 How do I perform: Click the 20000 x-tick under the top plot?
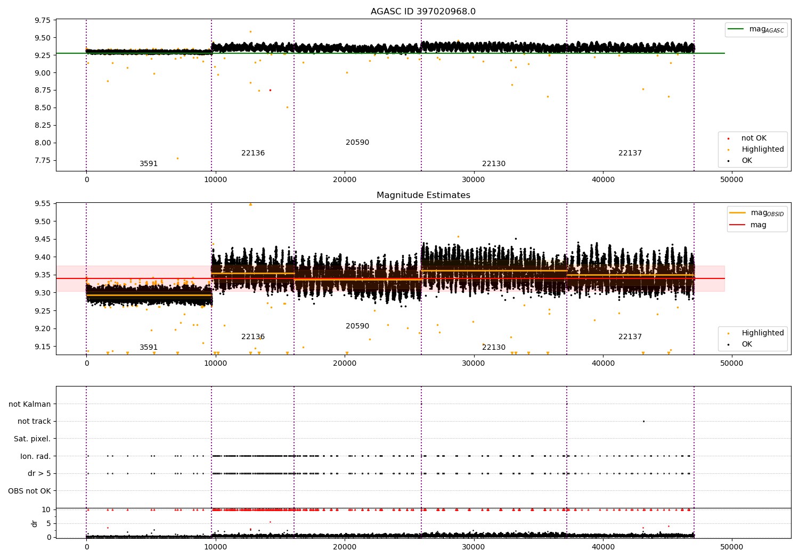(x=345, y=180)
